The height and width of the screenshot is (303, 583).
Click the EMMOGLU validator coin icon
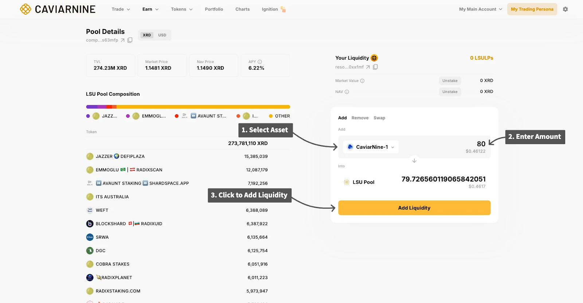tap(90, 170)
